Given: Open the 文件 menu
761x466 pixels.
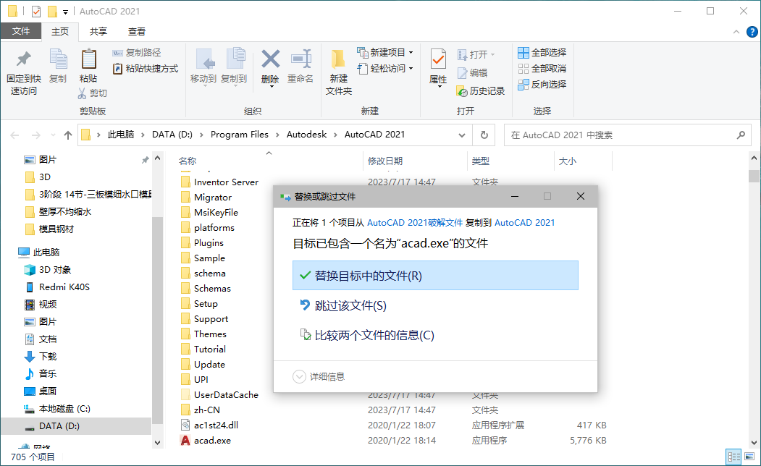Looking at the screenshot, I should (22, 31).
